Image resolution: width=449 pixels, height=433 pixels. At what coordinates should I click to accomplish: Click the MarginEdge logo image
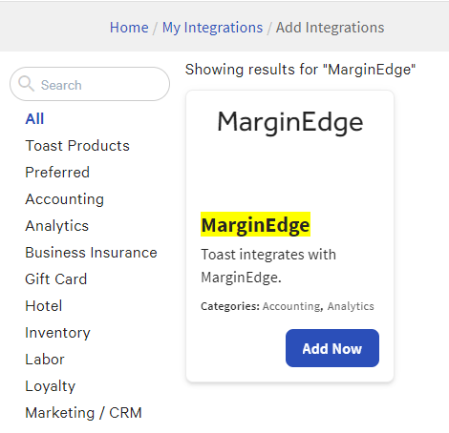pyautogui.click(x=290, y=123)
